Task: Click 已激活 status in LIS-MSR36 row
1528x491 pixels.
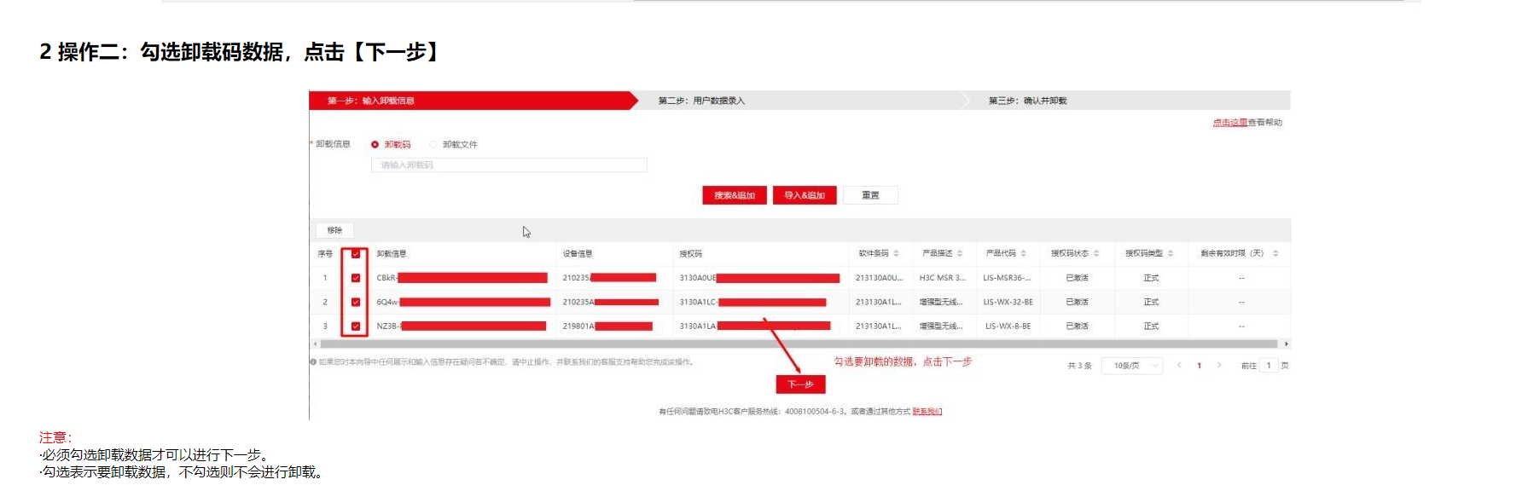Action: 1077,278
